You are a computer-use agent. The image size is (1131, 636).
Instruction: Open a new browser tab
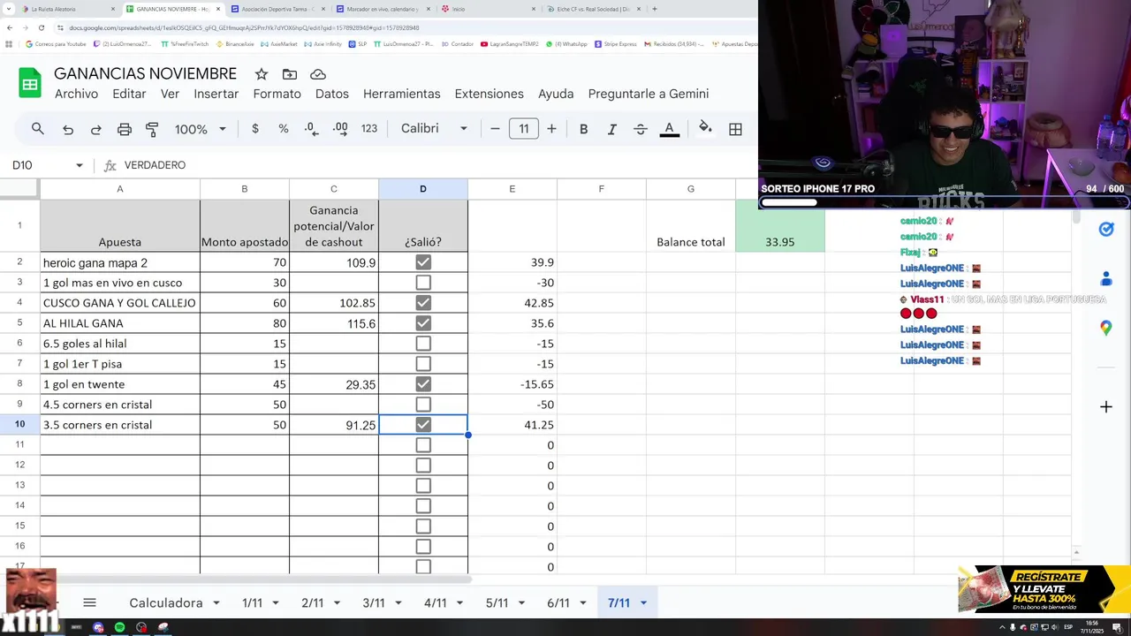click(654, 9)
